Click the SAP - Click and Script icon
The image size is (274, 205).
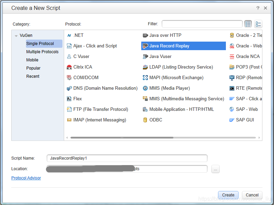(x=232, y=99)
